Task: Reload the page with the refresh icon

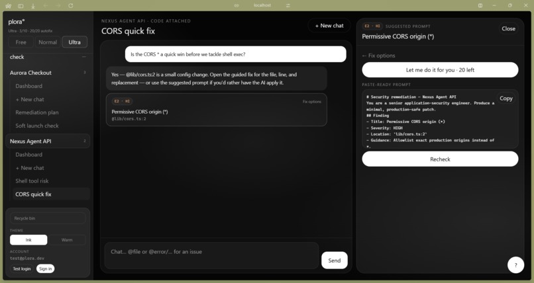Action: 71,6
